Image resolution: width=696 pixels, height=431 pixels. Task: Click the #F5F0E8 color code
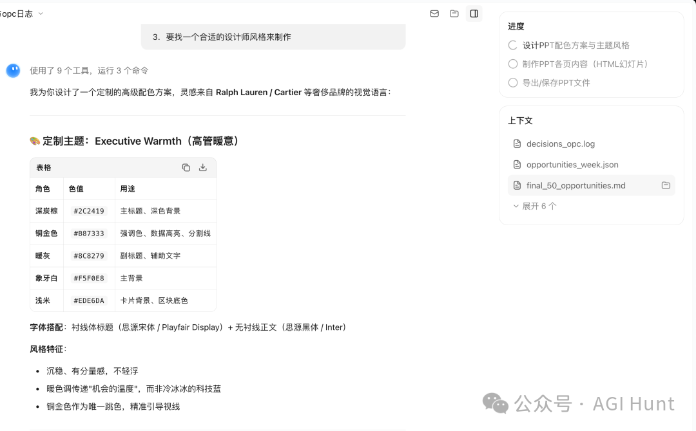click(x=89, y=278)
